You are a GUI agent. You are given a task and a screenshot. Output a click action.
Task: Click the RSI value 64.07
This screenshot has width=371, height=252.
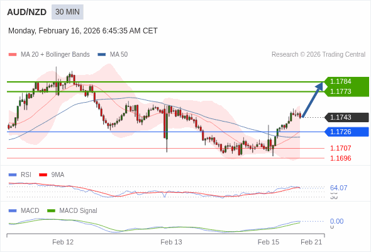[x=338, y=188]
